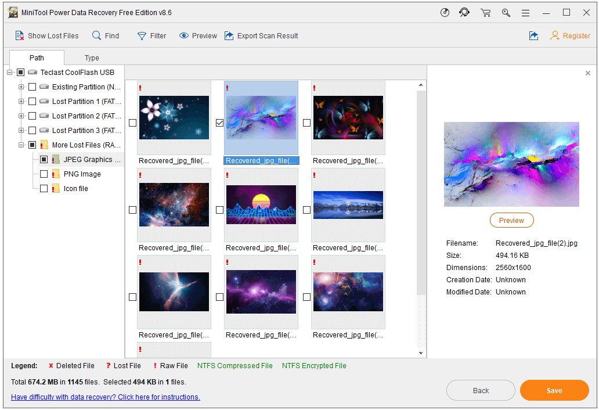The image size is (599, 410).
Task: Open the Find tool to search files
Action: click(x=96, y=35)
